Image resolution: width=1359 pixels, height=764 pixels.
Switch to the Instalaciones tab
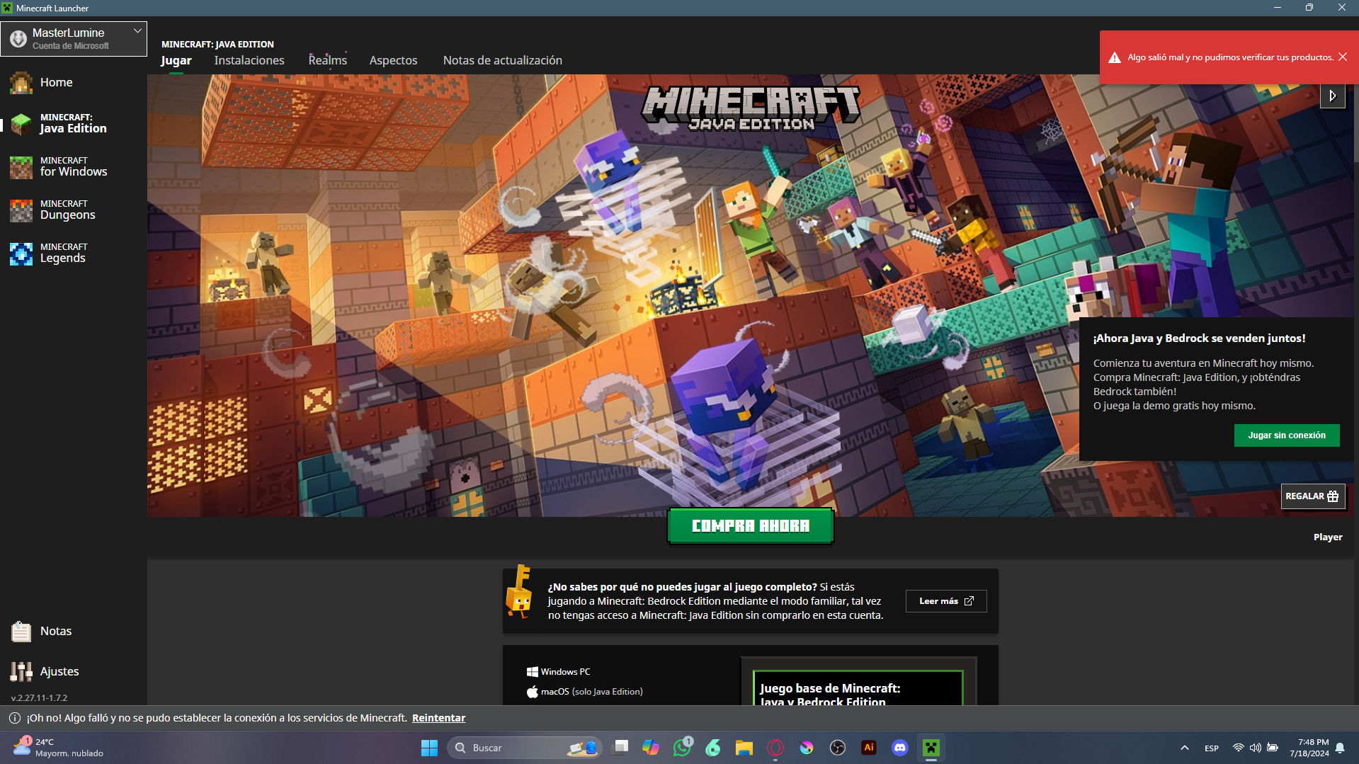click(x=249, y=60)
